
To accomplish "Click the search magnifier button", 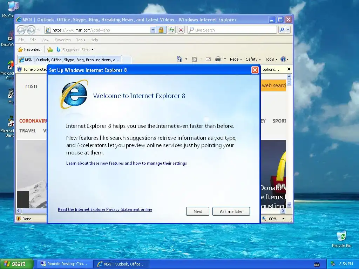I will click(x=282, y=30).
